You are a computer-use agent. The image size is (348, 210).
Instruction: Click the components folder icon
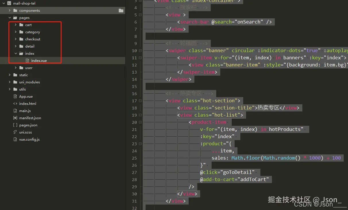[15, 11]
